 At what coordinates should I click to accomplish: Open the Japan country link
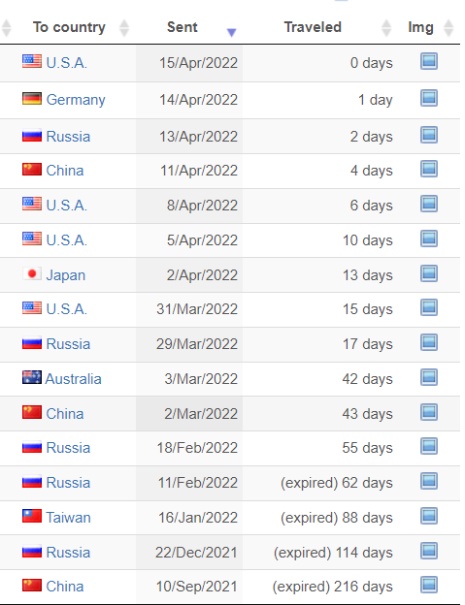pos(66,275)
